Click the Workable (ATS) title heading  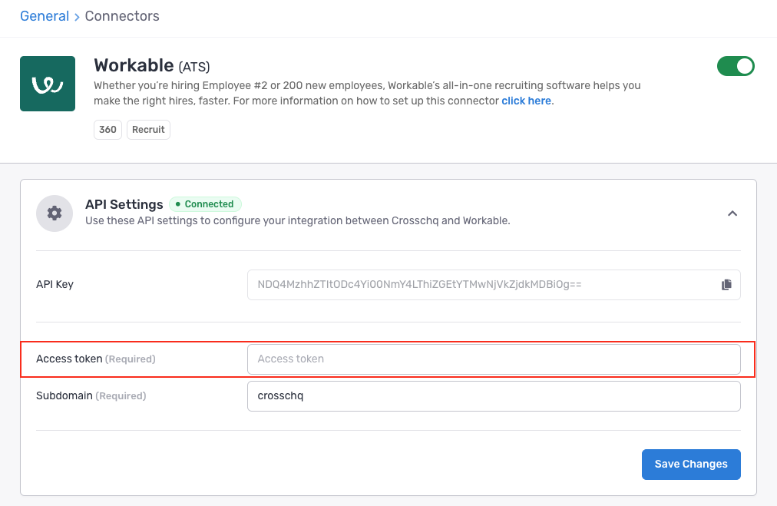click(x=152, y=66)
